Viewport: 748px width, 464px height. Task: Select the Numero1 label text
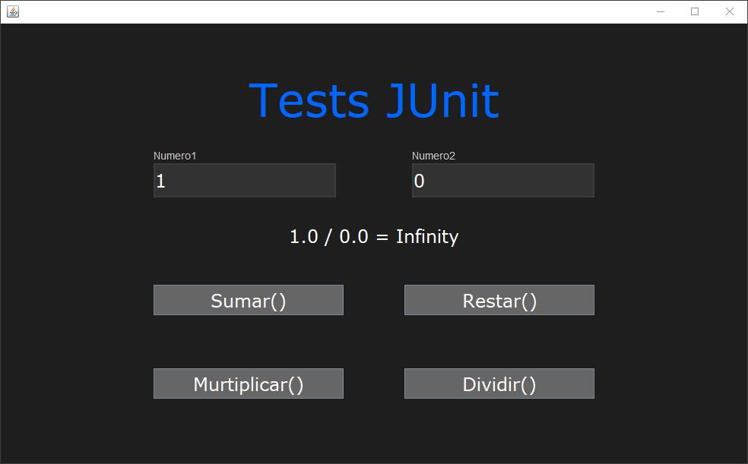pyautogui.click(x=174, y=156)
